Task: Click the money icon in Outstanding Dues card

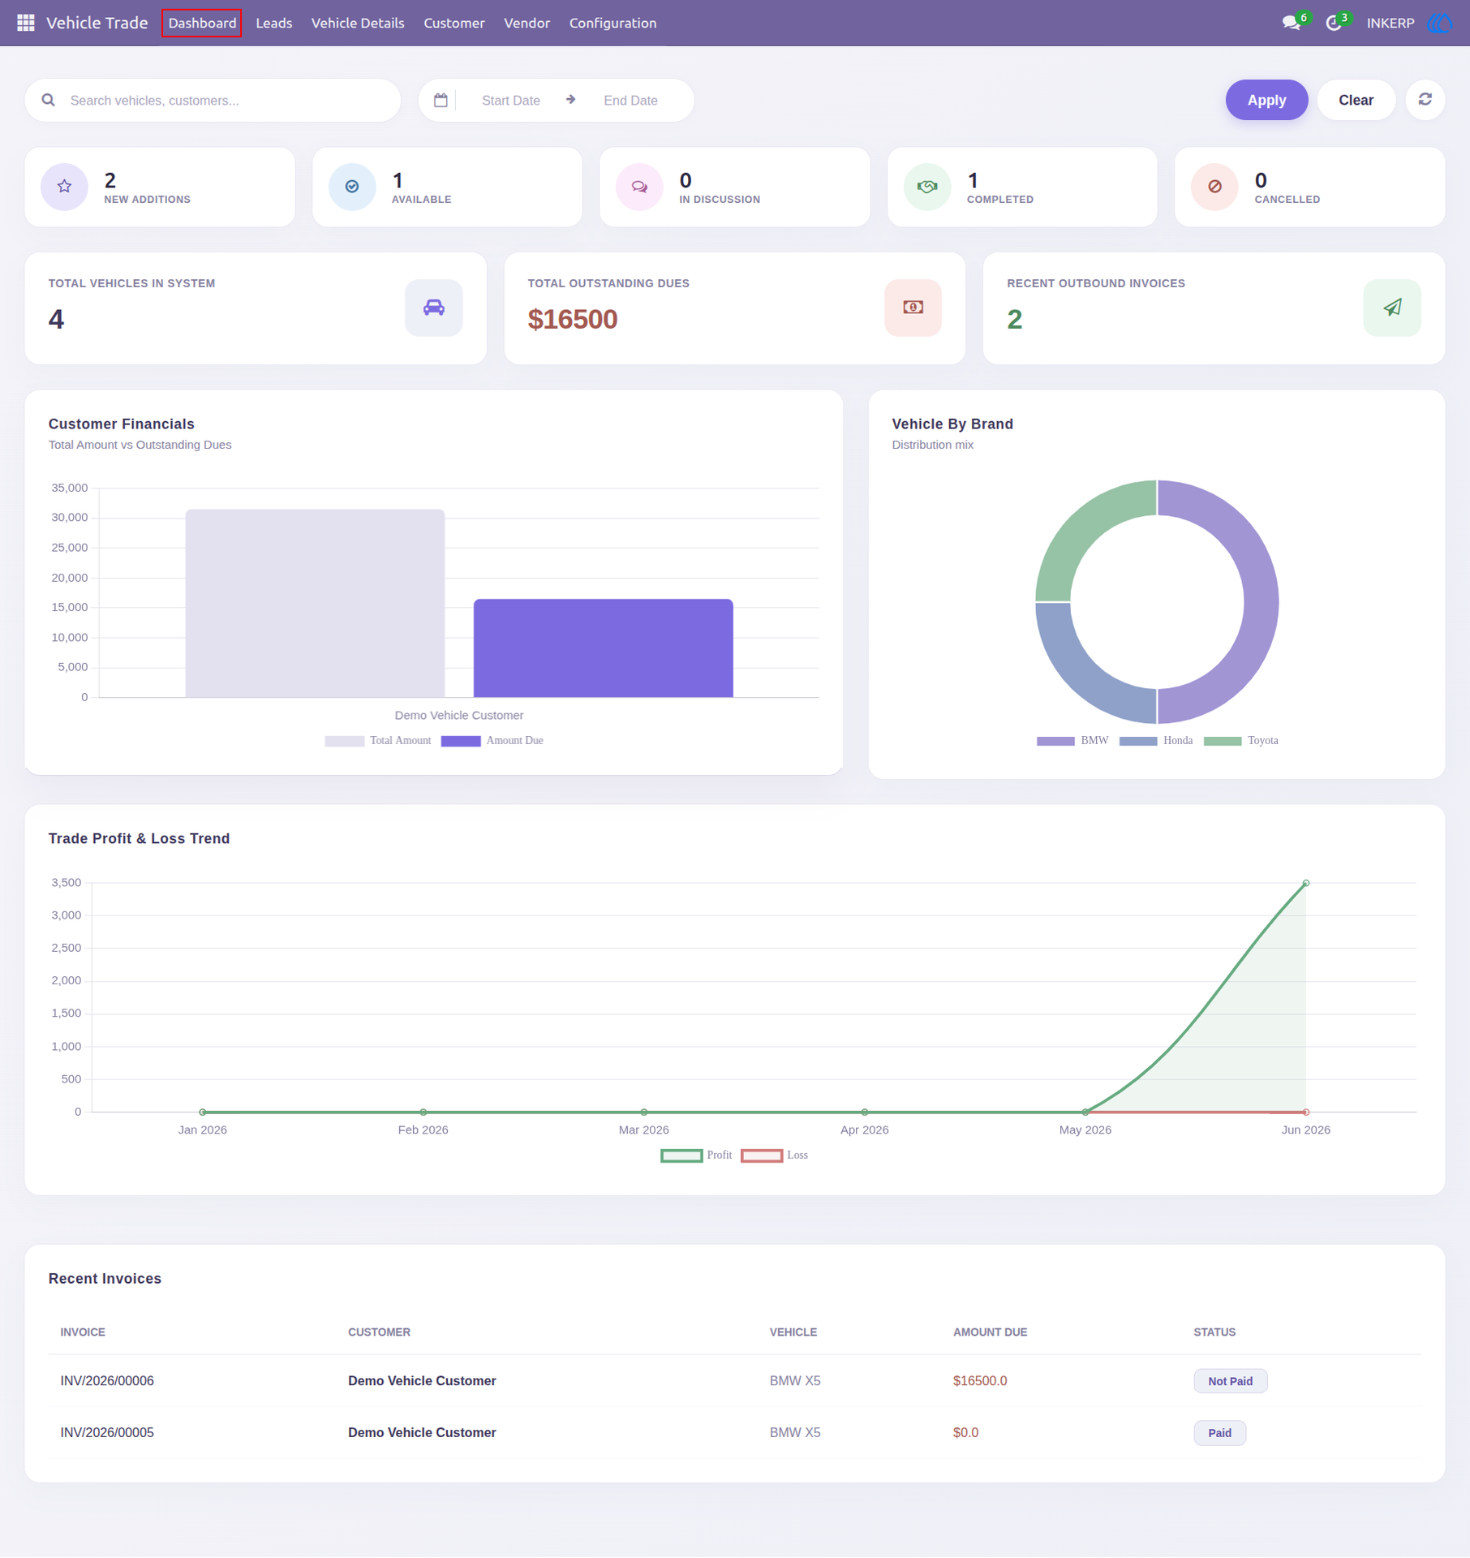Action: [x=913, y=308]
